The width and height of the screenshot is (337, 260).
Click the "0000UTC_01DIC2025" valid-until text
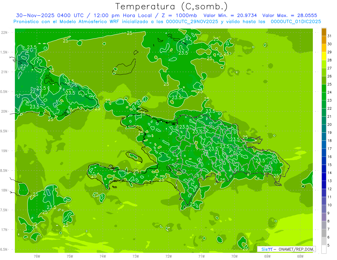pos(296,21)
